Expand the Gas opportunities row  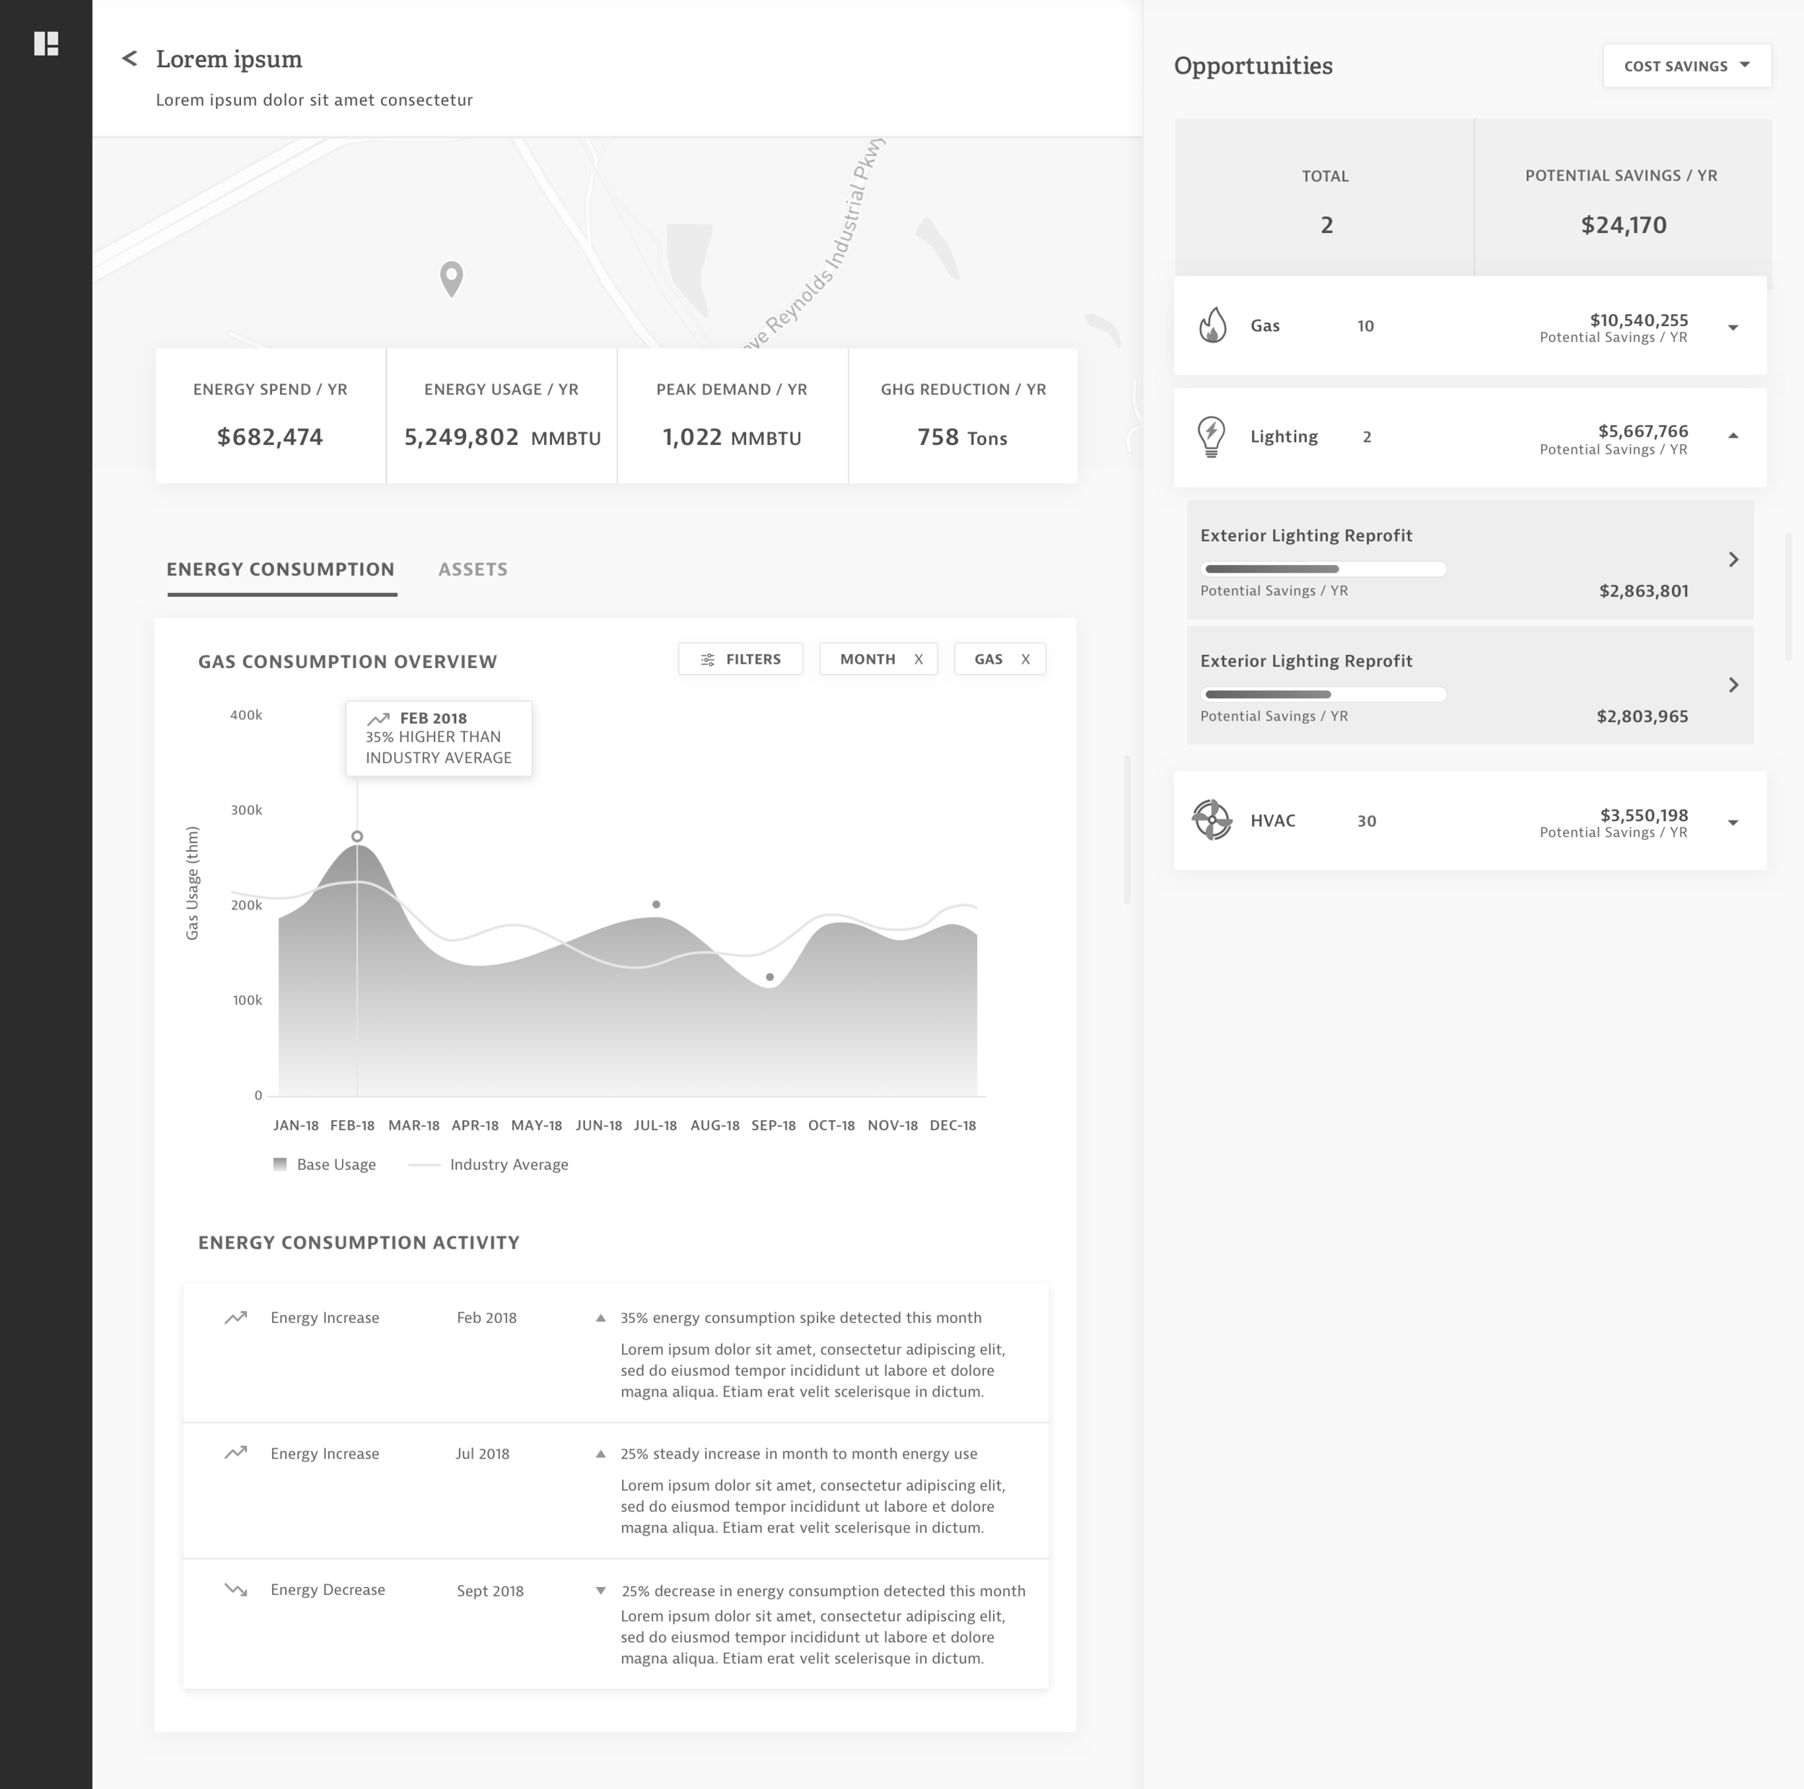[1733, 328]
